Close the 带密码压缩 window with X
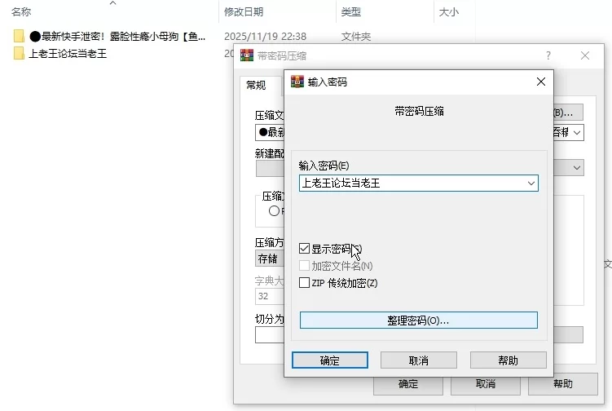The height and width of the screenshot is (411, 612). (585, 55)
